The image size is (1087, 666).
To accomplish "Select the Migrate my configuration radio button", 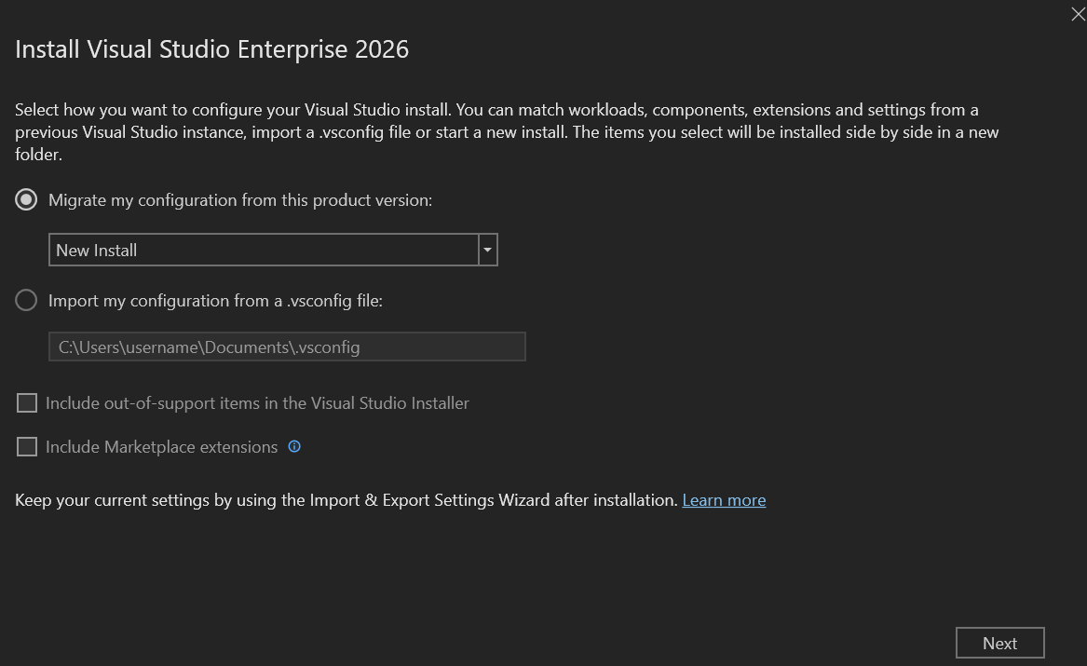I will pos(26,199).
